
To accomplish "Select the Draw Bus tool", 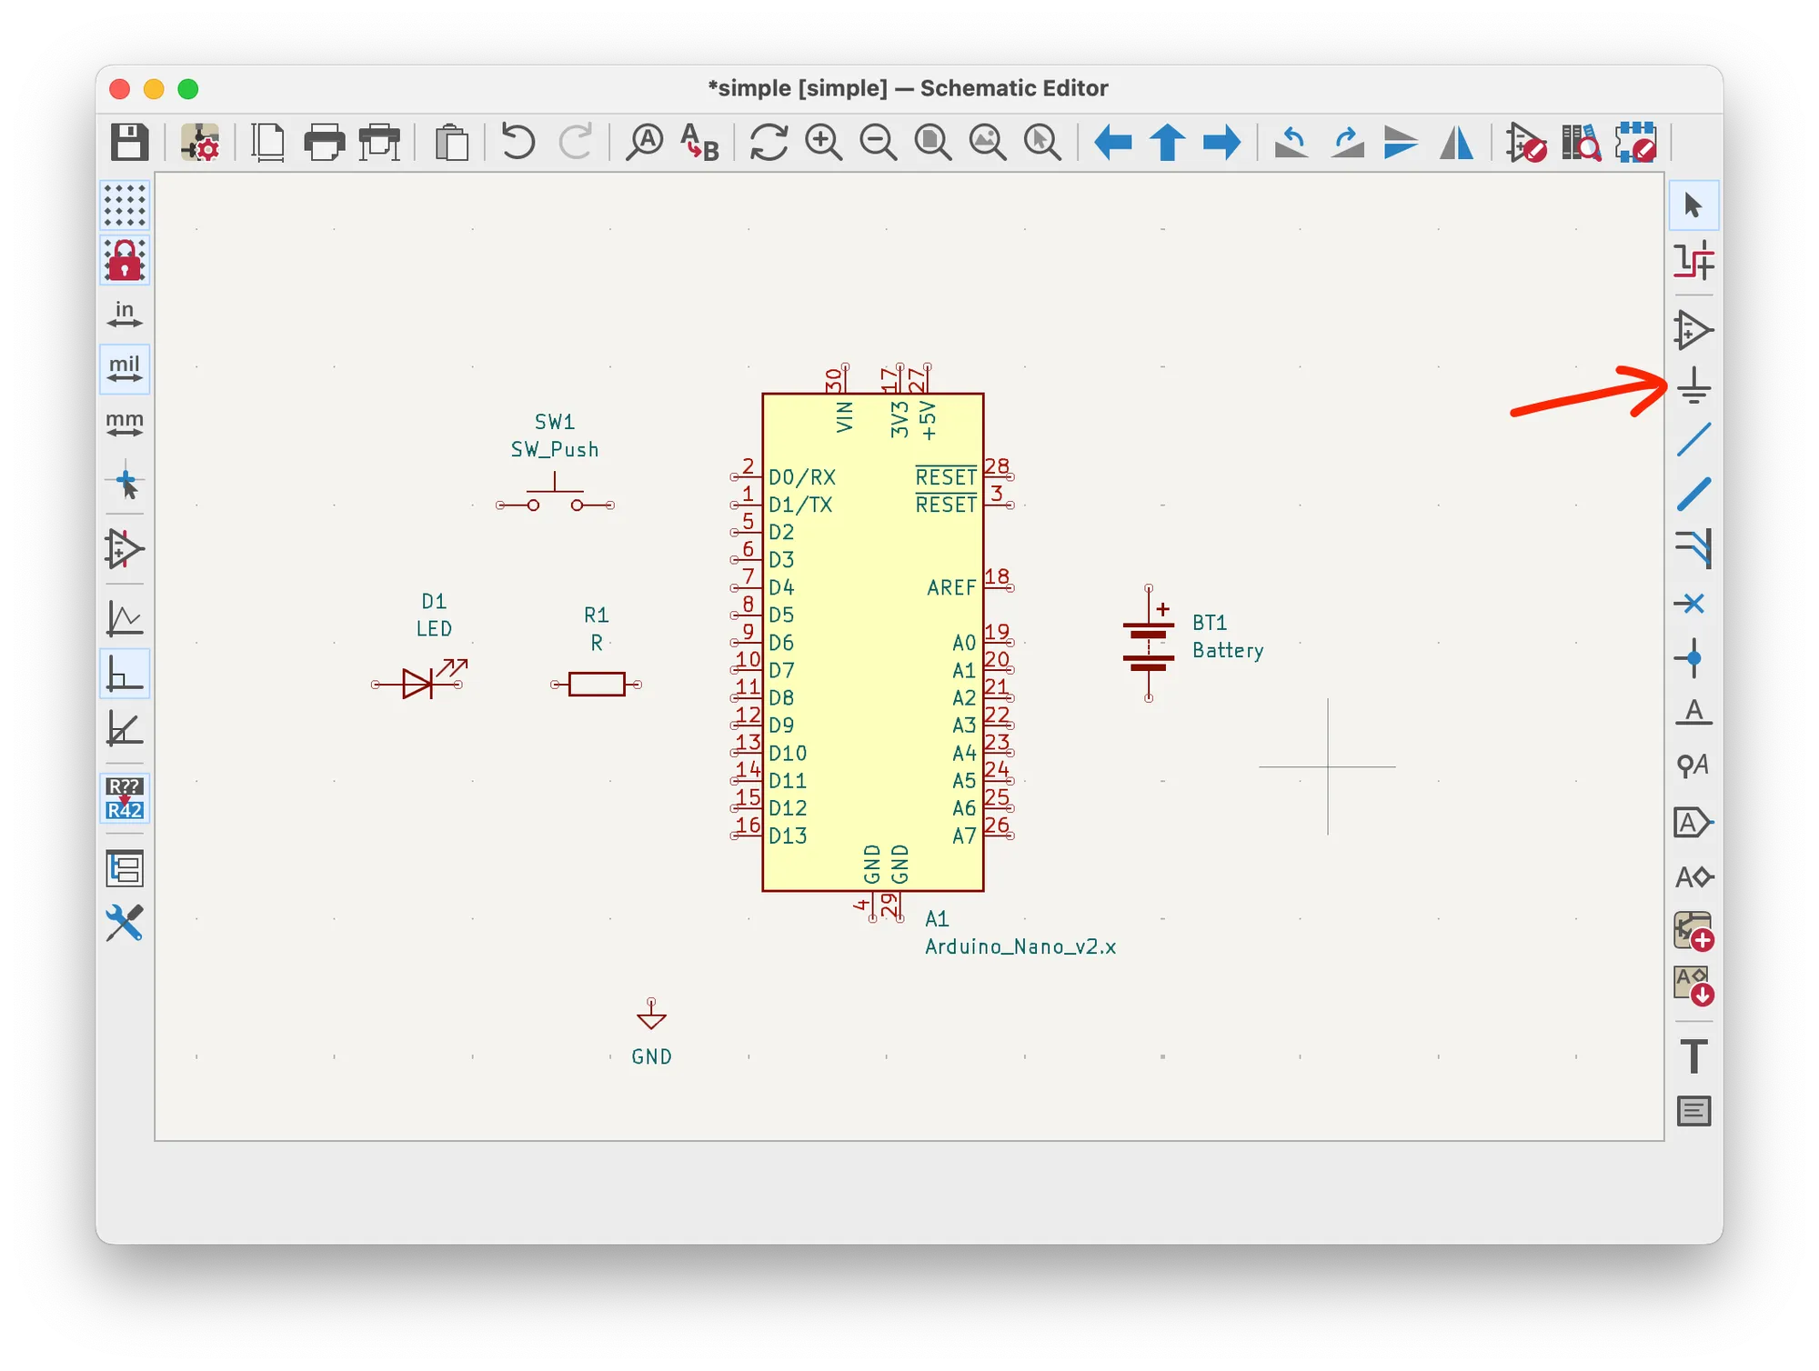I will pos(1693,495).
